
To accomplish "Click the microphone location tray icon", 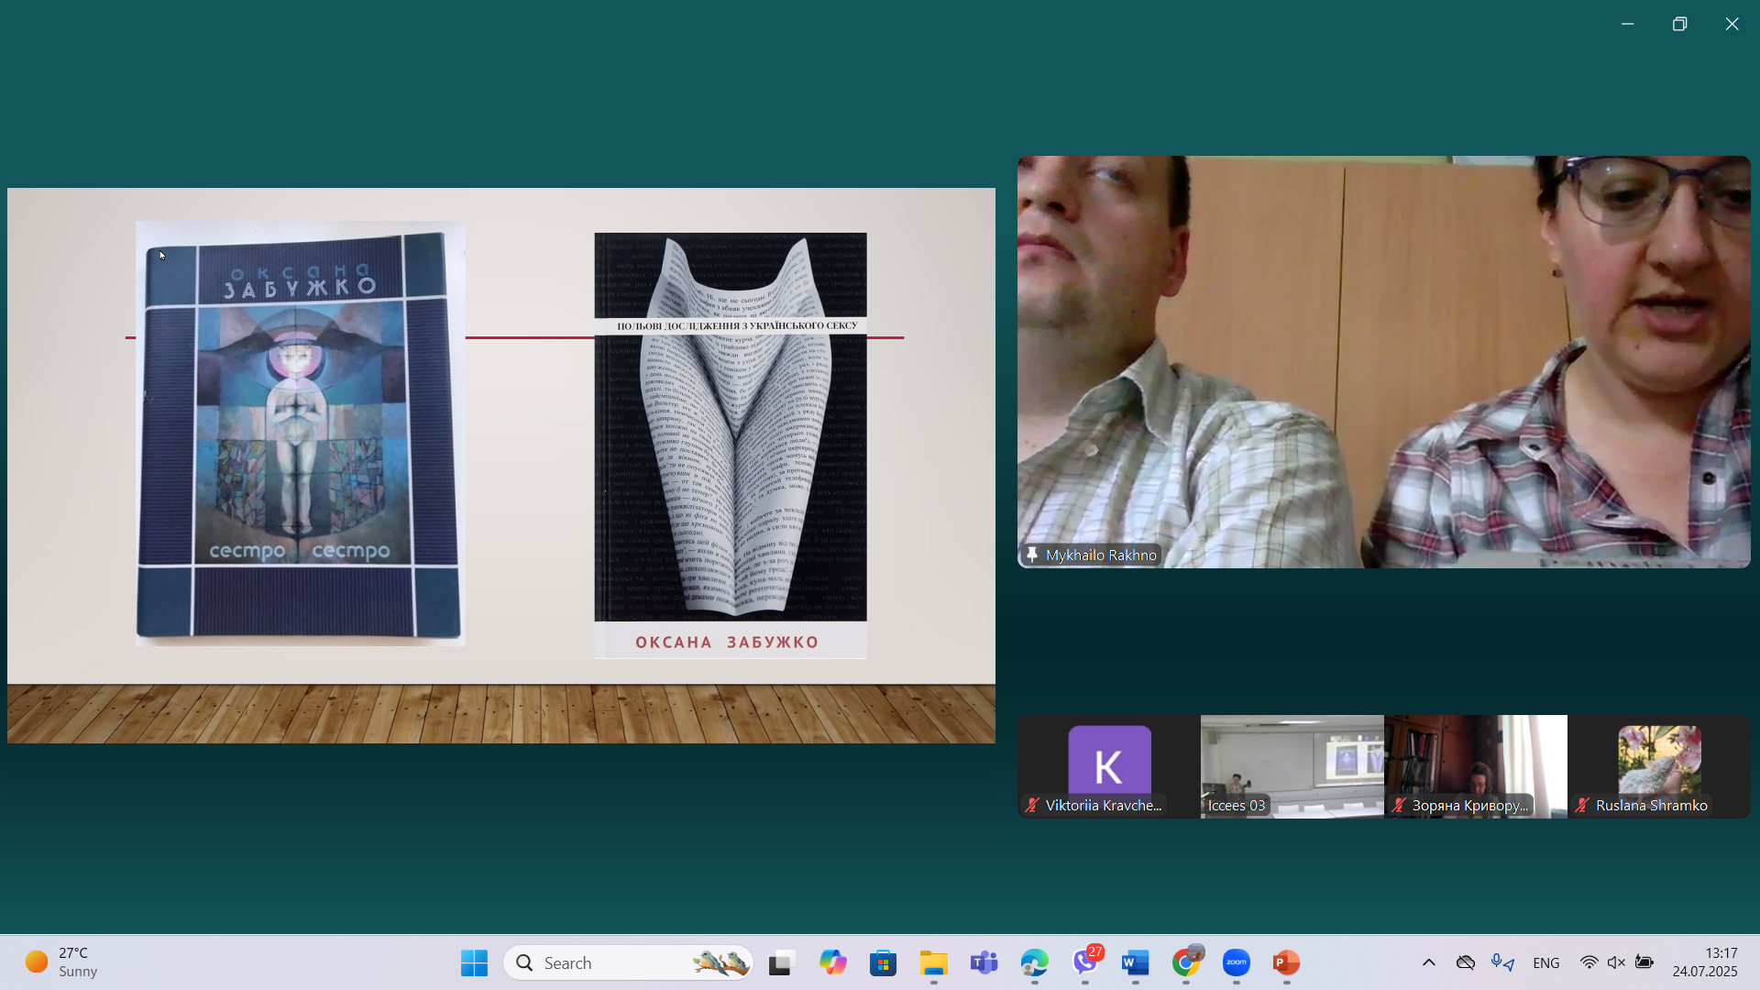I will (x=1502, y=962).
